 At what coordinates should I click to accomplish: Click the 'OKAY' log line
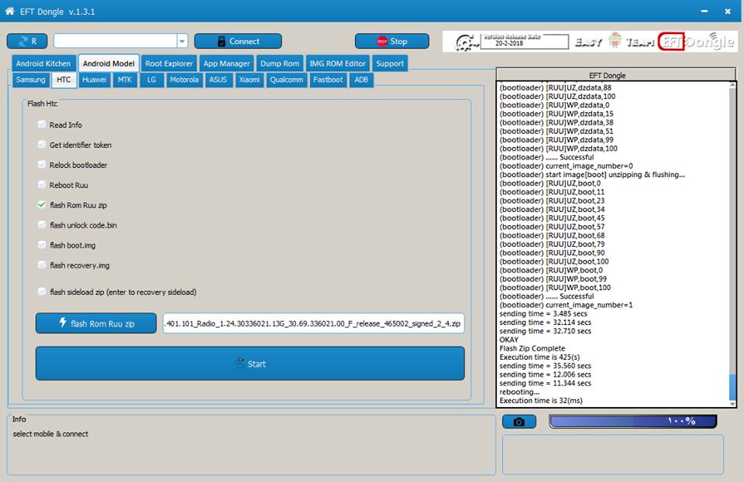click(x=508, y=340)
